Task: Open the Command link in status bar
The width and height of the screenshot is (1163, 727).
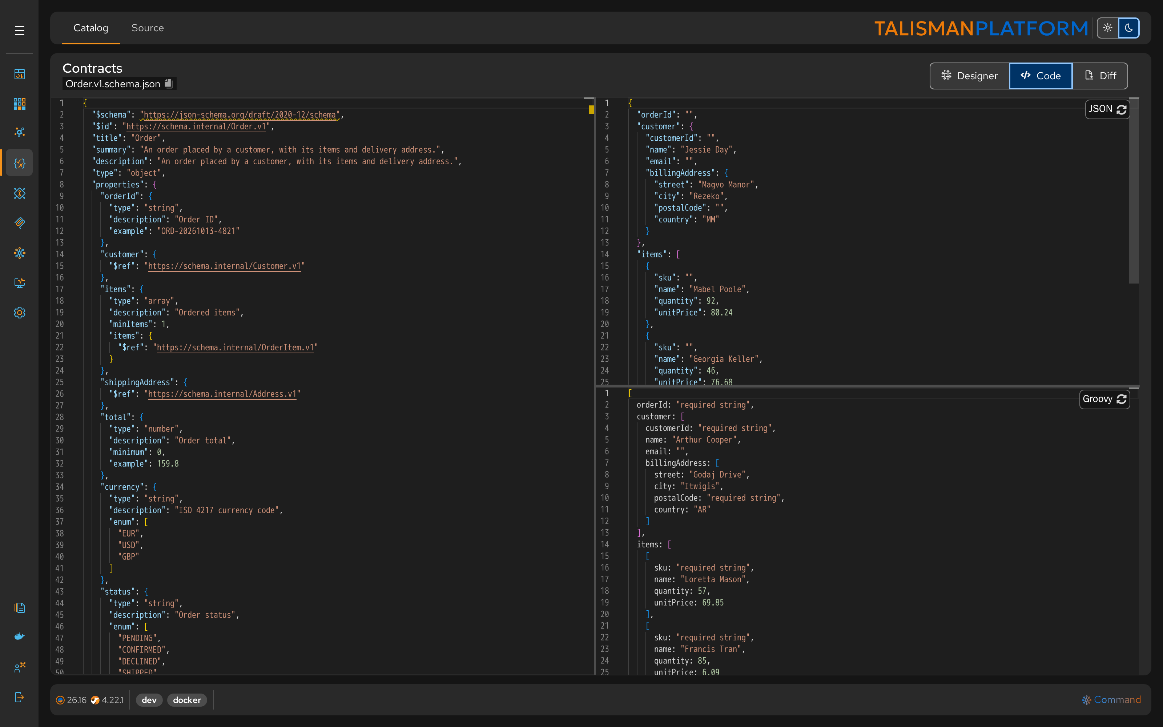Action: 1111,700
